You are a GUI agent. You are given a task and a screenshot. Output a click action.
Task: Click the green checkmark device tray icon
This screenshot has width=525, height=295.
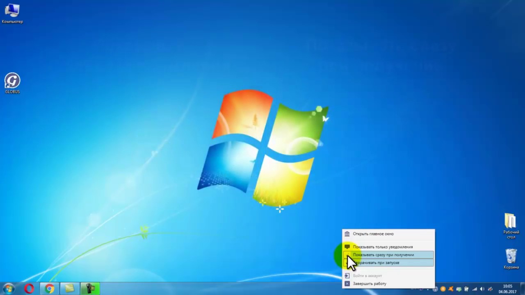pyautogui.click(x=459, y=289)
